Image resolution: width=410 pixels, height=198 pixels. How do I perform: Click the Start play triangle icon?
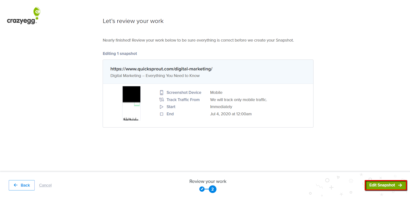pyautogui.click(x=161, y=107)
